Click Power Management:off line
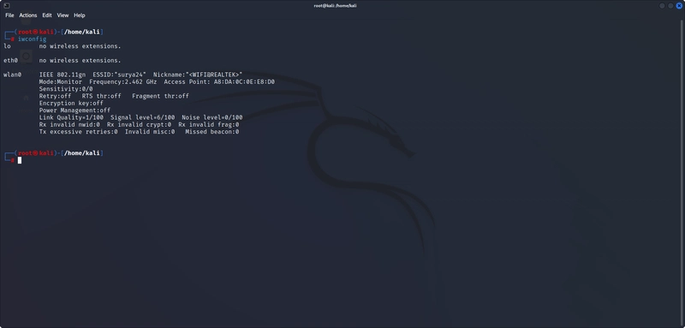The width and height of the screenshot is (685, 328). pos(74,110)
